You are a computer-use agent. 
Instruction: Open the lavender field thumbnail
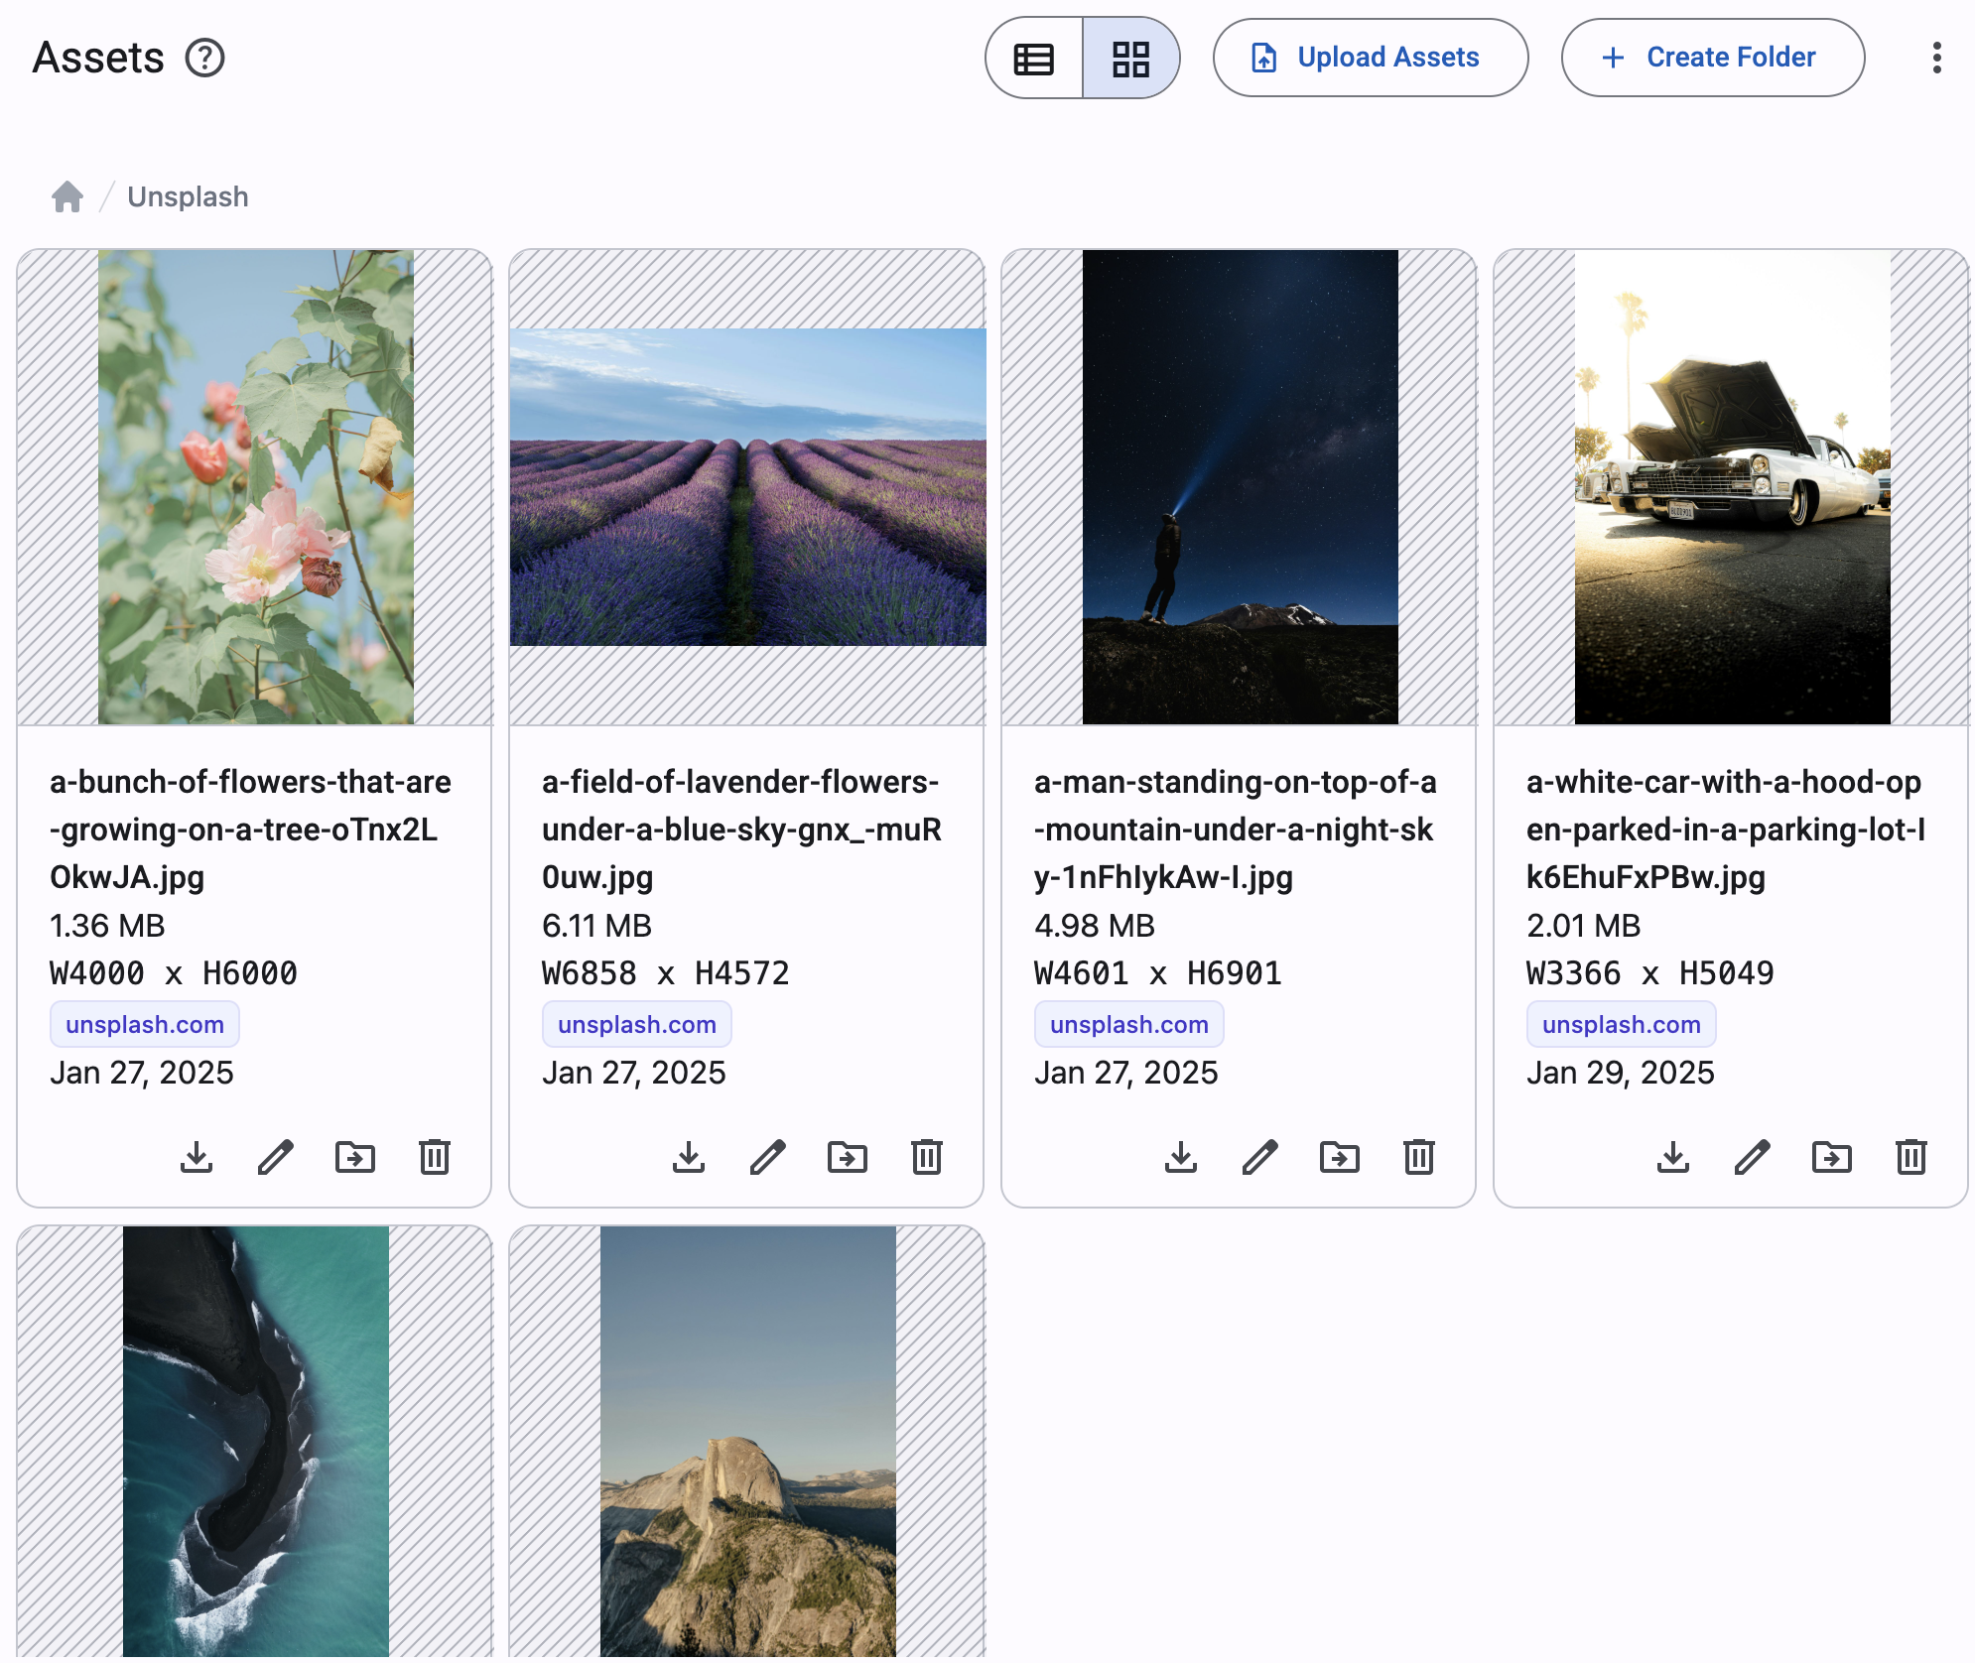click(x=747, y=487)
